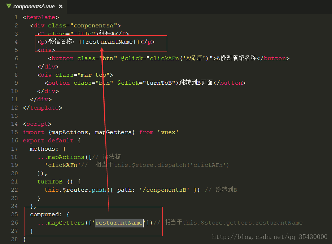
Task: Click the class value "mar-top" on line 8
Action: pyautogui.click(x=93, y=75)
